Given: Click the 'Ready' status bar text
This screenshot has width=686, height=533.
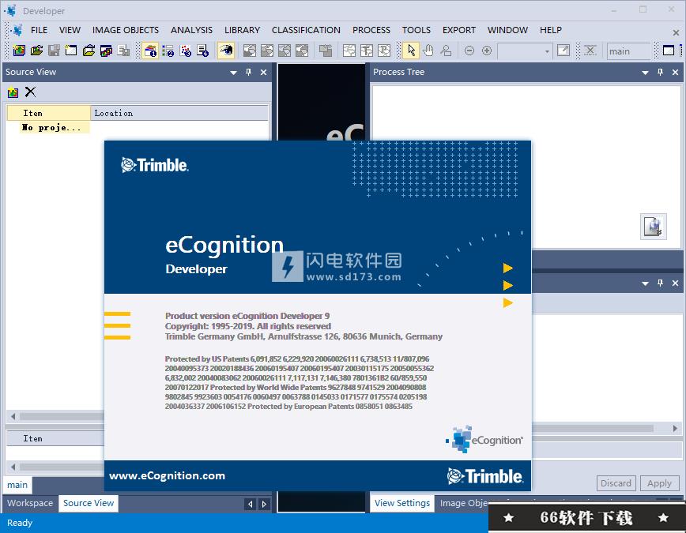Looking at the screenshot, I should click(x=20, y=523).
